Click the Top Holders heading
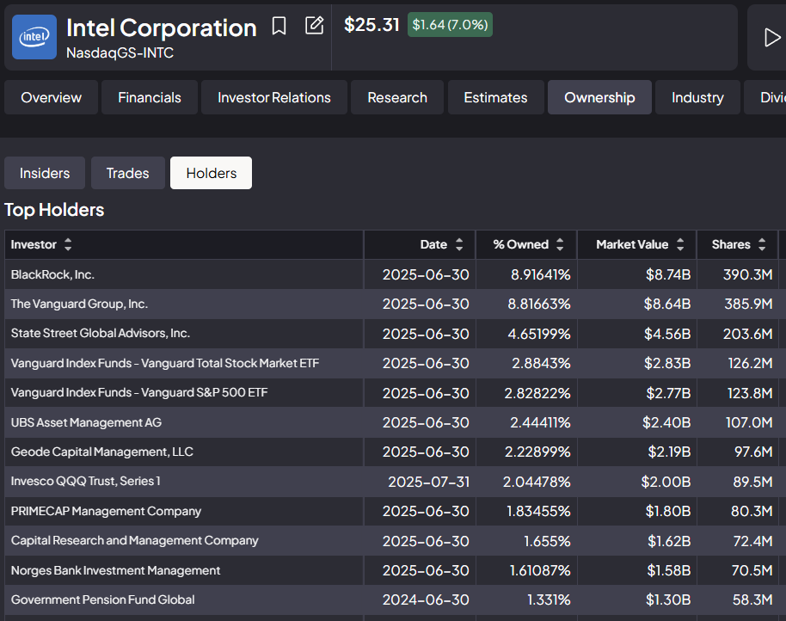 pos(54,210)
